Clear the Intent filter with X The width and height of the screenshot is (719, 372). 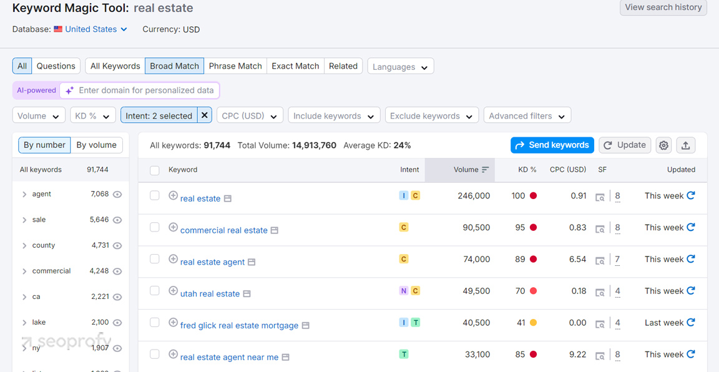[x=205, y=115]
